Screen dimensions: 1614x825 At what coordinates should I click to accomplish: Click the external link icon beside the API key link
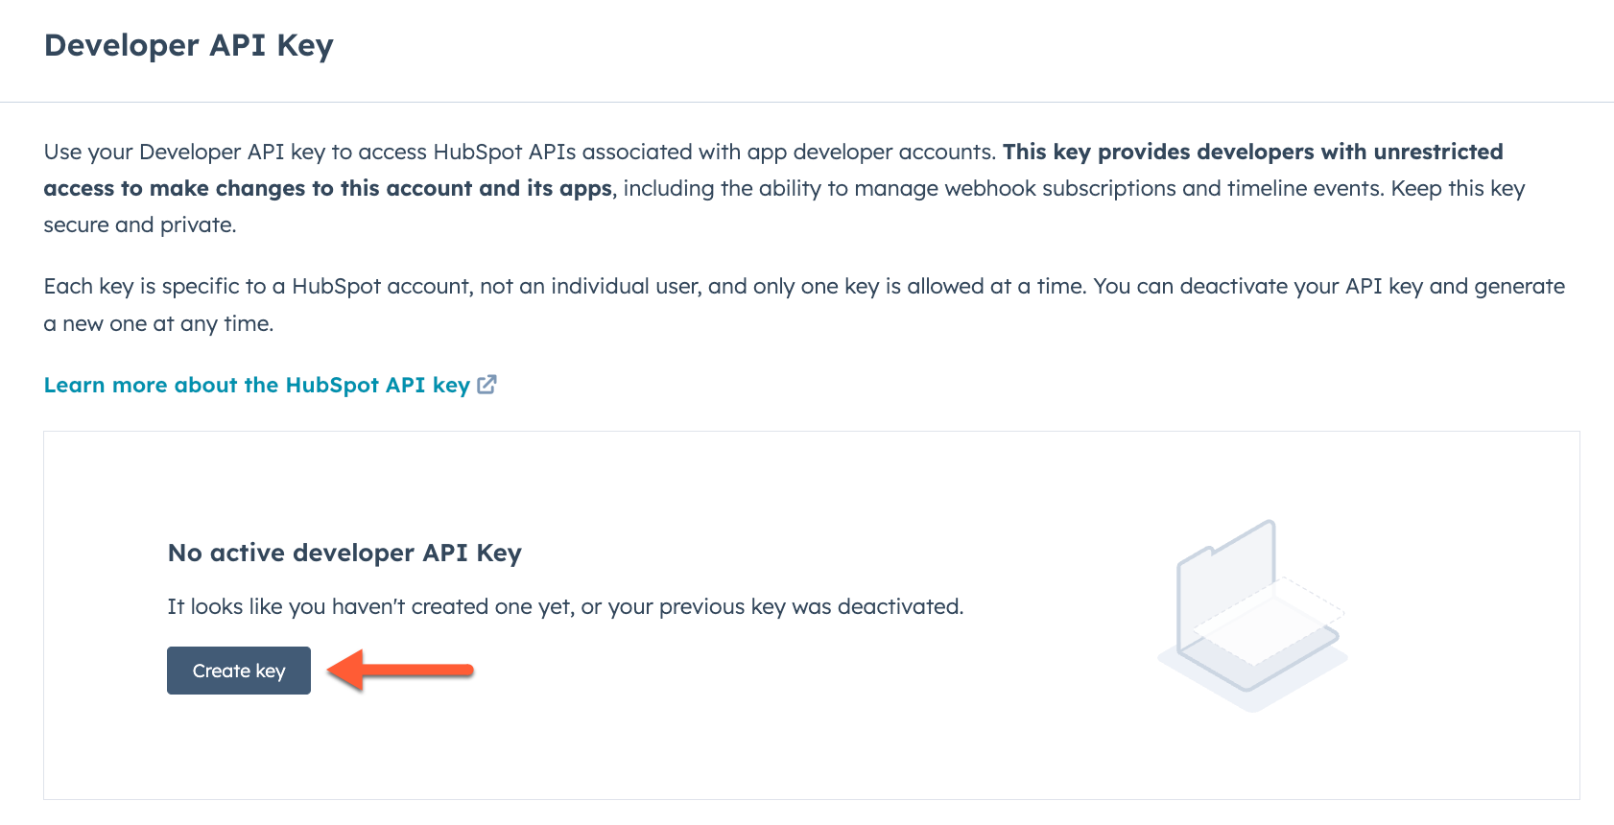click(487, 384)
